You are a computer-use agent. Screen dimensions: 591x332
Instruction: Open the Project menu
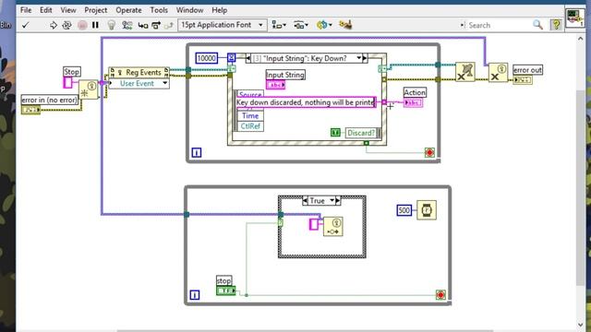(x=96, y=10)
